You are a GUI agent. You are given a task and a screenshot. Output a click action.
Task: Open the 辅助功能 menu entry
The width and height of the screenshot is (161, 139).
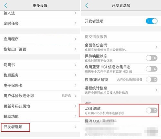[40, 116]
